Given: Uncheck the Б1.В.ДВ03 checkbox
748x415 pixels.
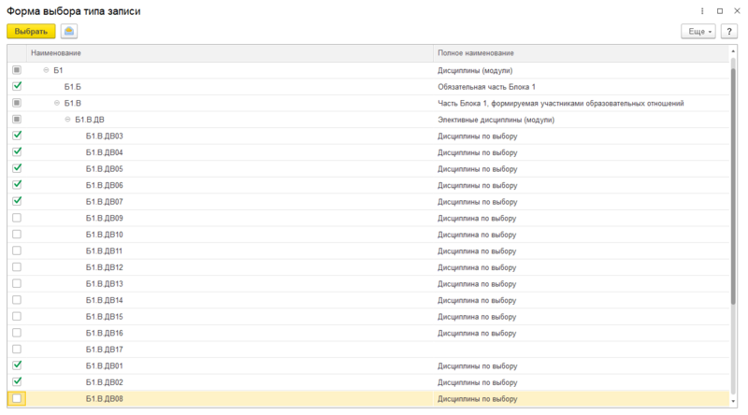Looking at the screenshot, I should tap(17, 136).
